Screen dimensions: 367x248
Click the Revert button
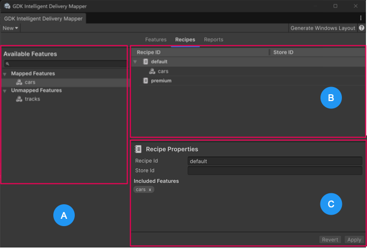pos(330,240)
